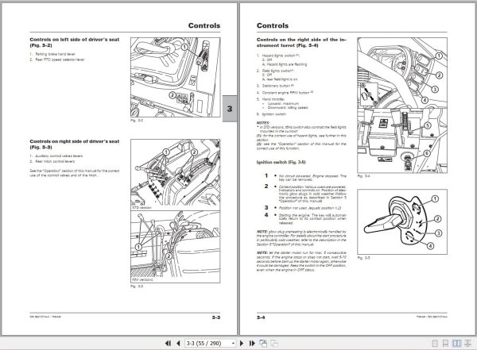Click the 'Ignition switch' list item number 6
This screenshot has height=350, width=477.
(271, 114)
